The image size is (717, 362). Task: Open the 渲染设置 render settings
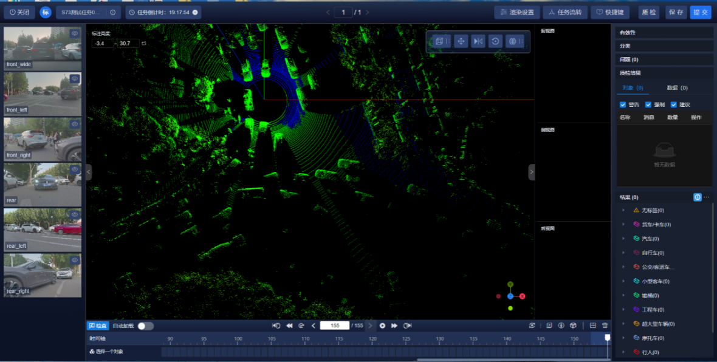click(516, 12)
